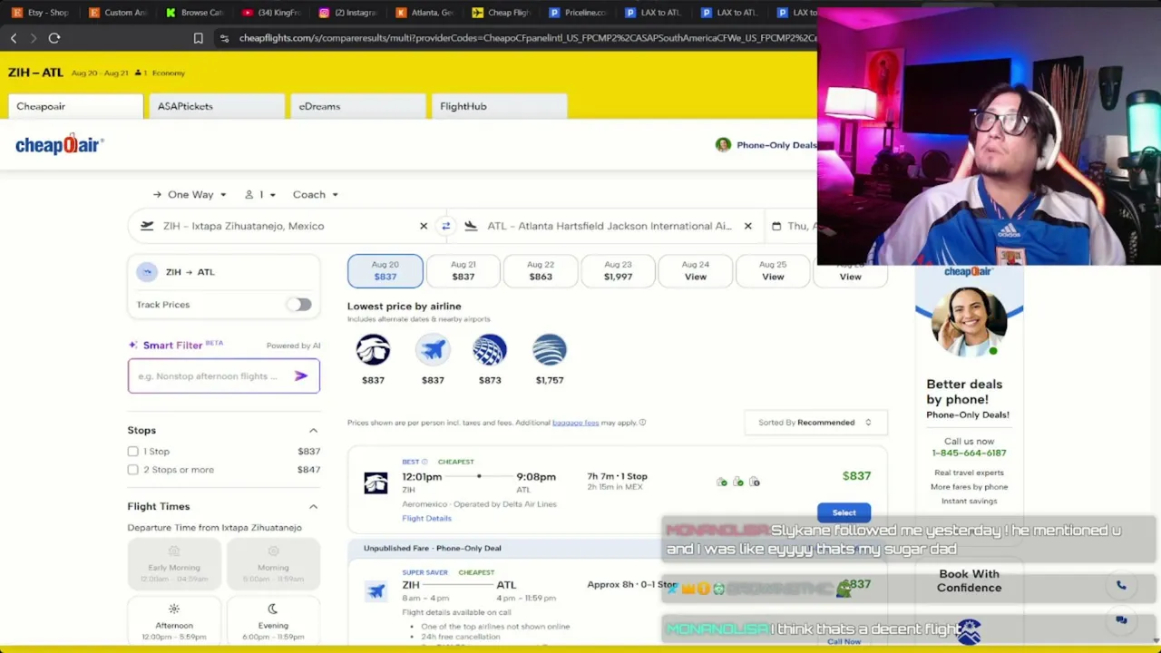
Task: Call the 1-845-664-6187 number link
Action: click(969, 453)
